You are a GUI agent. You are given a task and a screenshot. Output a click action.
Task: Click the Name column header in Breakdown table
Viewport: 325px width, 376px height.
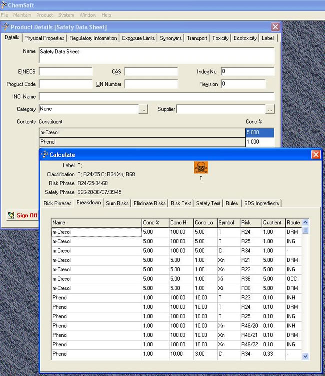point(96,223)
